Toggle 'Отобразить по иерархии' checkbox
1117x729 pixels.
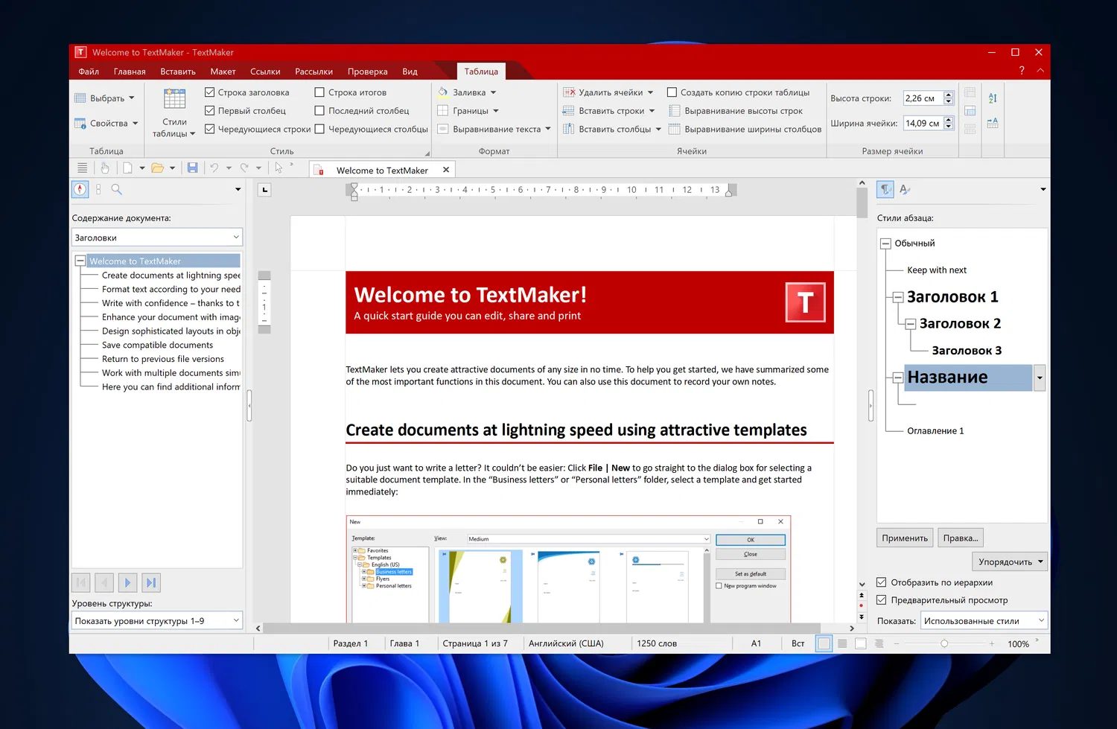click(882, 582)
